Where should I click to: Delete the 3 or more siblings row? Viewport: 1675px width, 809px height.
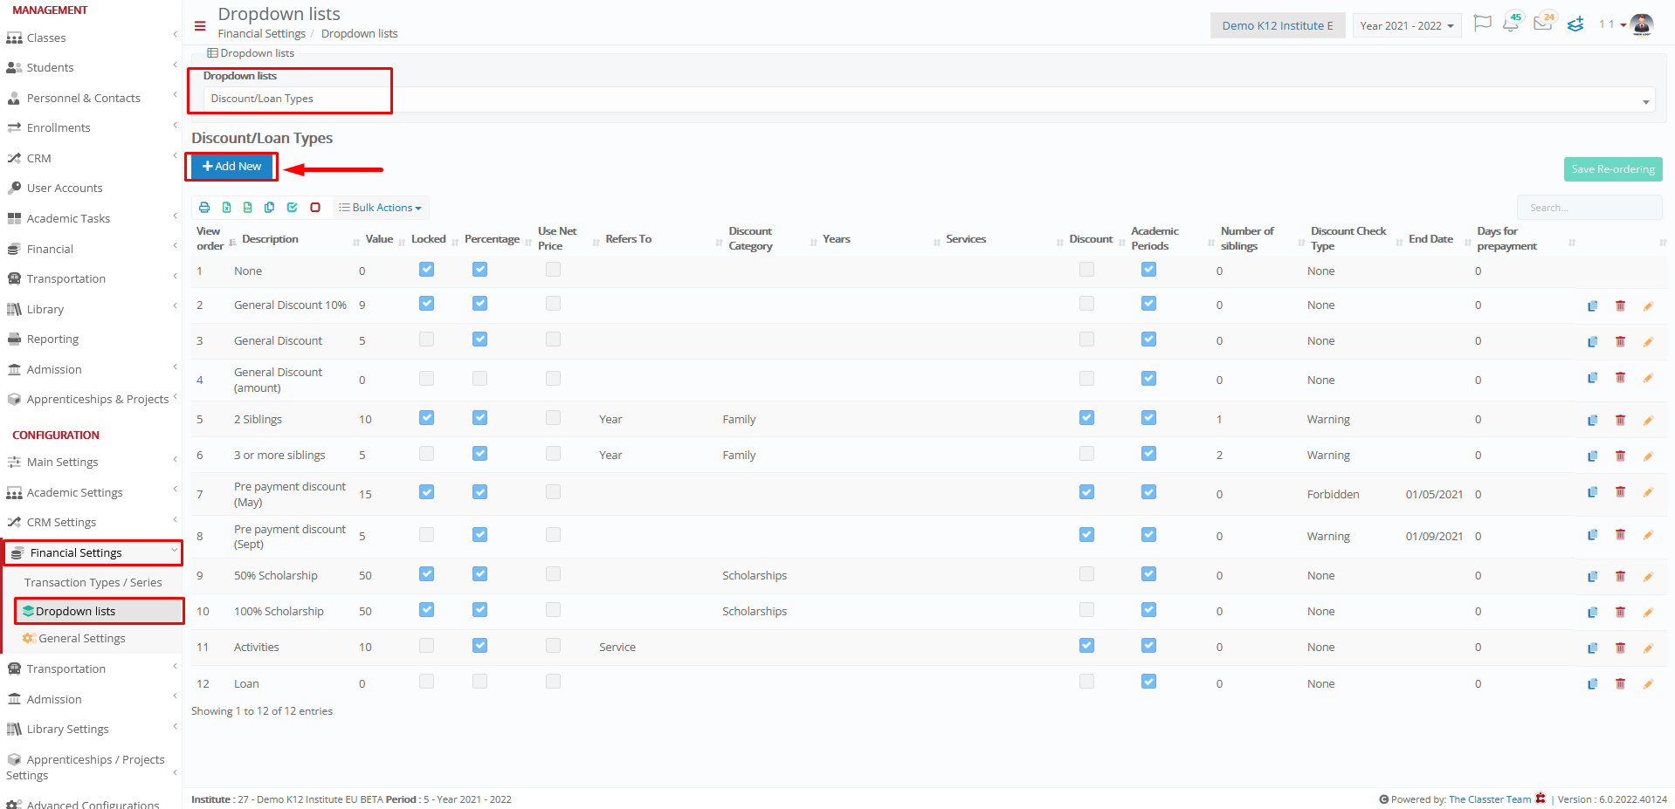point(1620,456)
